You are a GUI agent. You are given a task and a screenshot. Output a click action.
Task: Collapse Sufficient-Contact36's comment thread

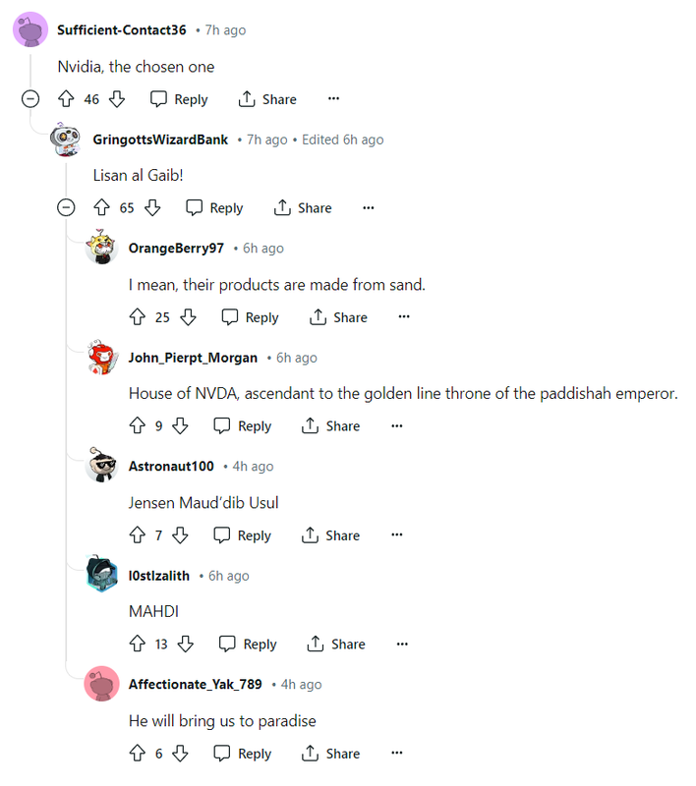click(x=30, y=99)
